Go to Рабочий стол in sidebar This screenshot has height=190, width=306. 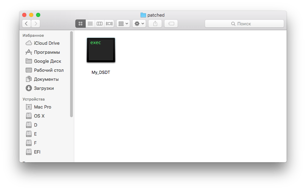click(x=49, y=70)
